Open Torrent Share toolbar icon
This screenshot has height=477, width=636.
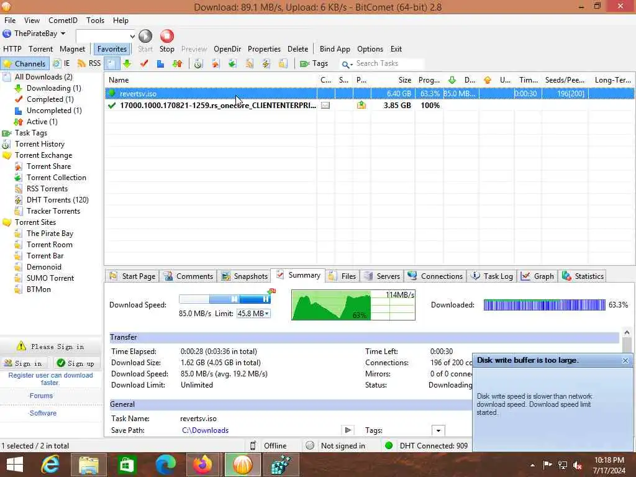pyautogui.click(x=216, y=64)
